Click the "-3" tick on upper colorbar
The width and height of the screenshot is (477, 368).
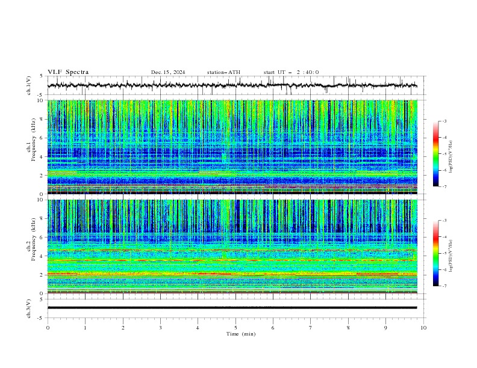point(444,121)
